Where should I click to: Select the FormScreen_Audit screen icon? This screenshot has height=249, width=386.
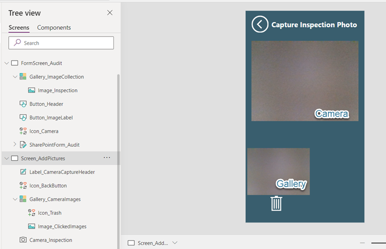click(15, 63)
